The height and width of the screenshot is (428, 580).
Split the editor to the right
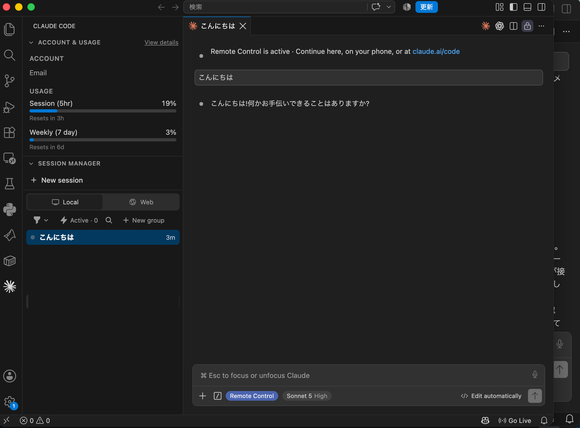click(x=514, y=26)
